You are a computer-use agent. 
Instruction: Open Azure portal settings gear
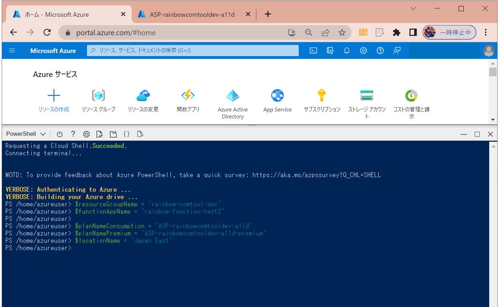pyautogui.click(x=363, y=51)
